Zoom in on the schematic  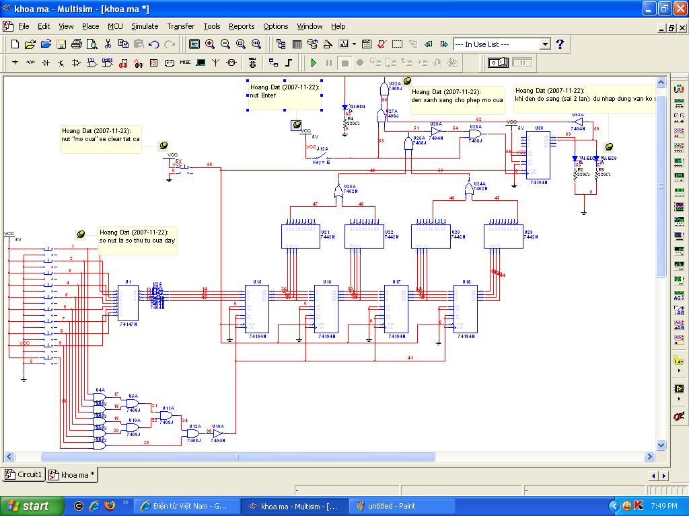click(x=210, y=44)
